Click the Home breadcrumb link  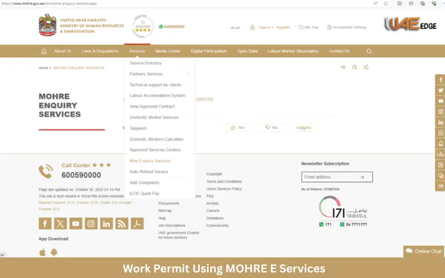[x=43, y=68]
